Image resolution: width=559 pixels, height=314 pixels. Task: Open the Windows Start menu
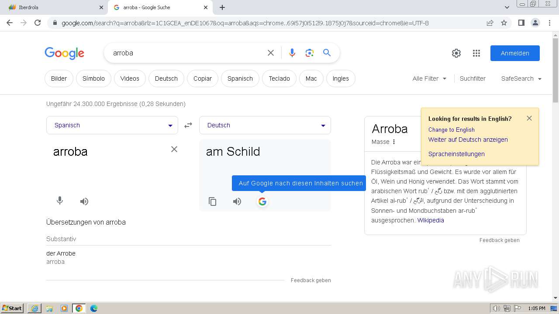[x=12, y=308]
